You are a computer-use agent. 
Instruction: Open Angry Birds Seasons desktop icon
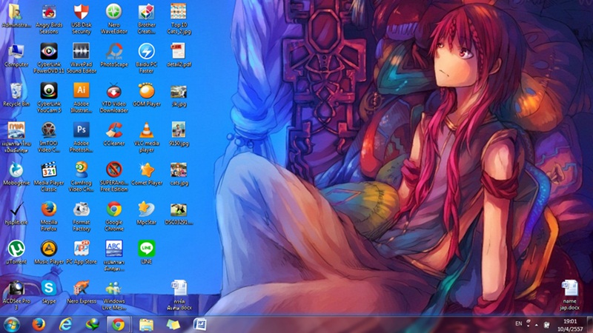49,19
